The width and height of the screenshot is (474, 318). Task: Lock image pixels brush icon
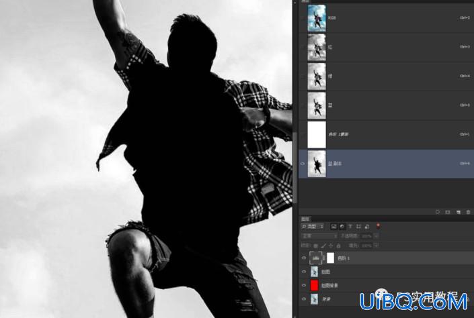tap(323, 246)
